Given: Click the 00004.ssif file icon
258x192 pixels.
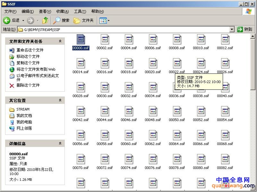Looking at the screenshot, I should pos(129,39).
